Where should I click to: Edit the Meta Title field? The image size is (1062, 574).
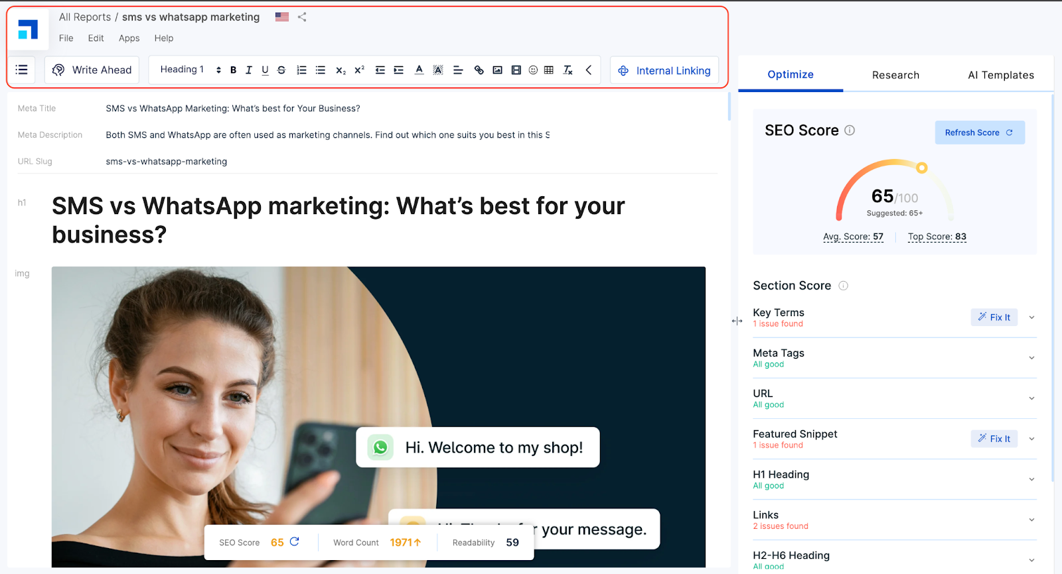412,108
